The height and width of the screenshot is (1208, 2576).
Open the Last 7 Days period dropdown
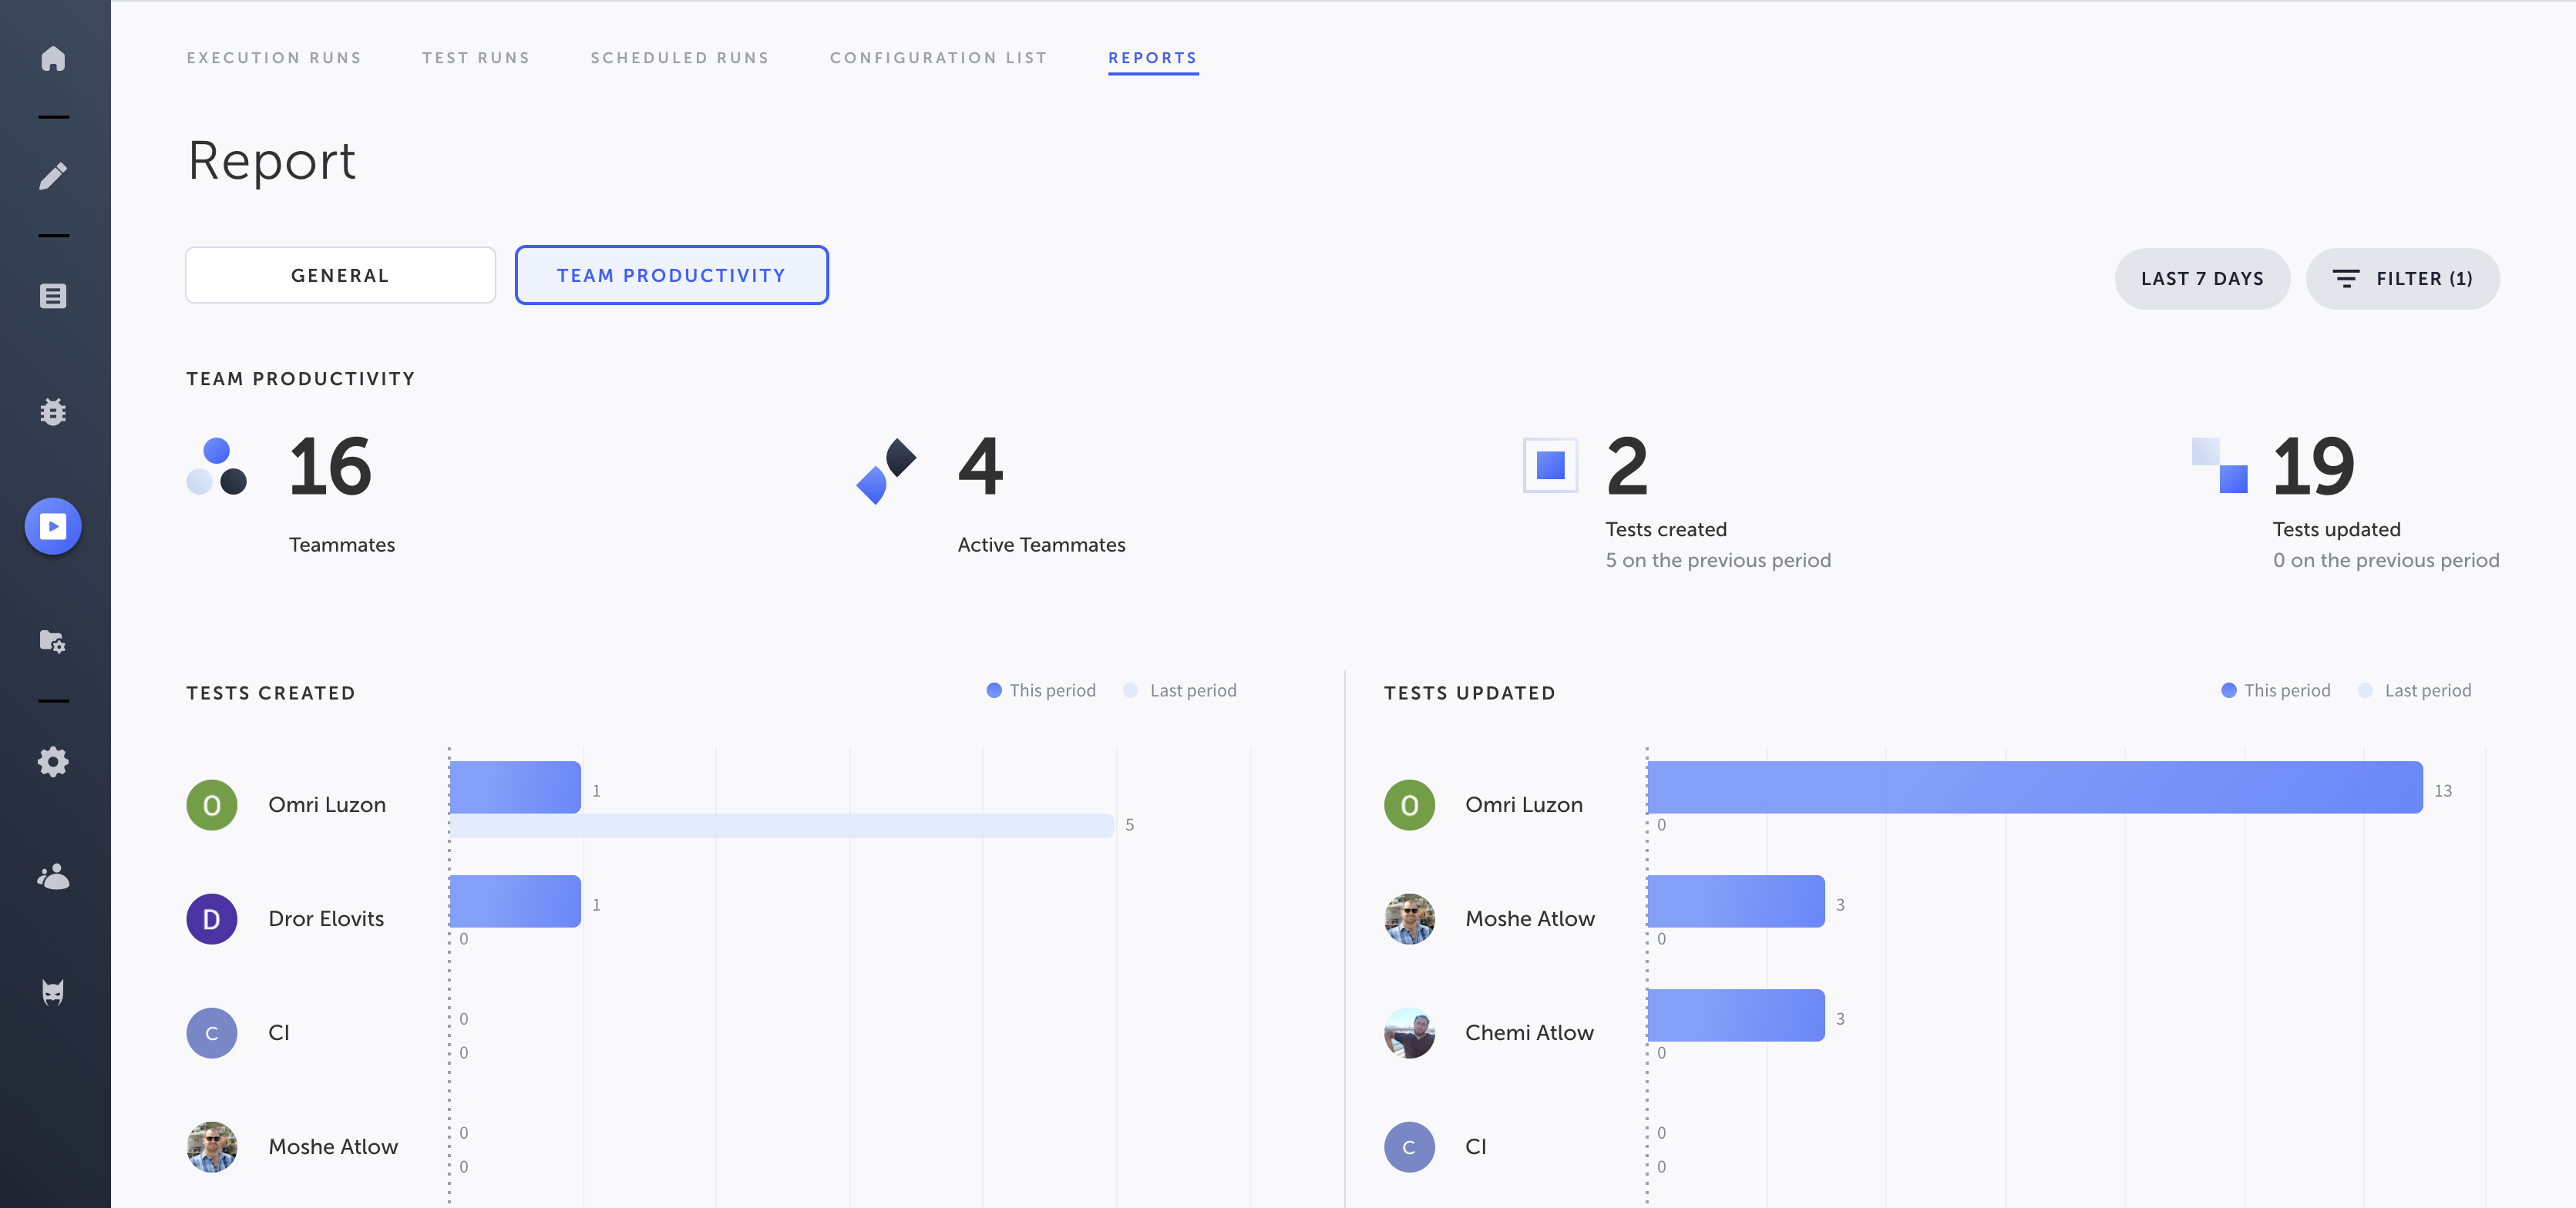point(2201,279)
